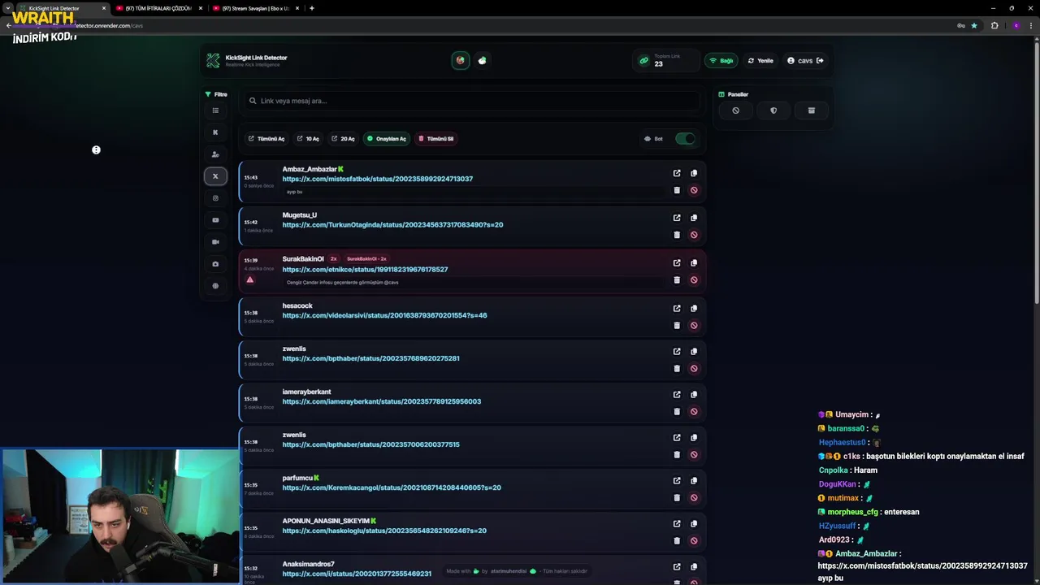Open a new browser tab
This screenshot has width=1040, height=585.
tap(312, 8)
